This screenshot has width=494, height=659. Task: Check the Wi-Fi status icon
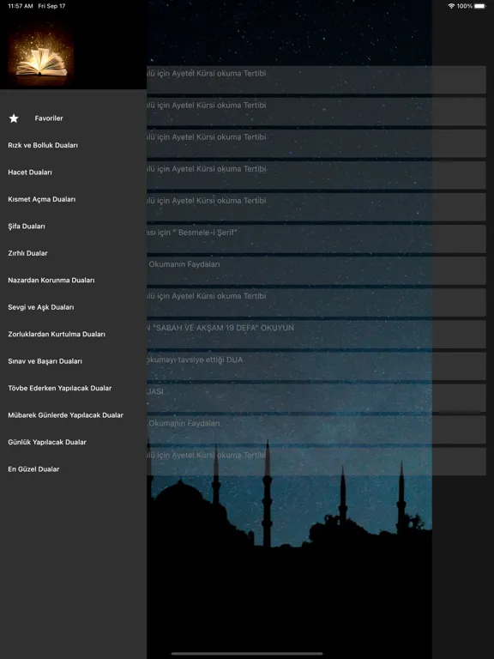coord(451,6)
